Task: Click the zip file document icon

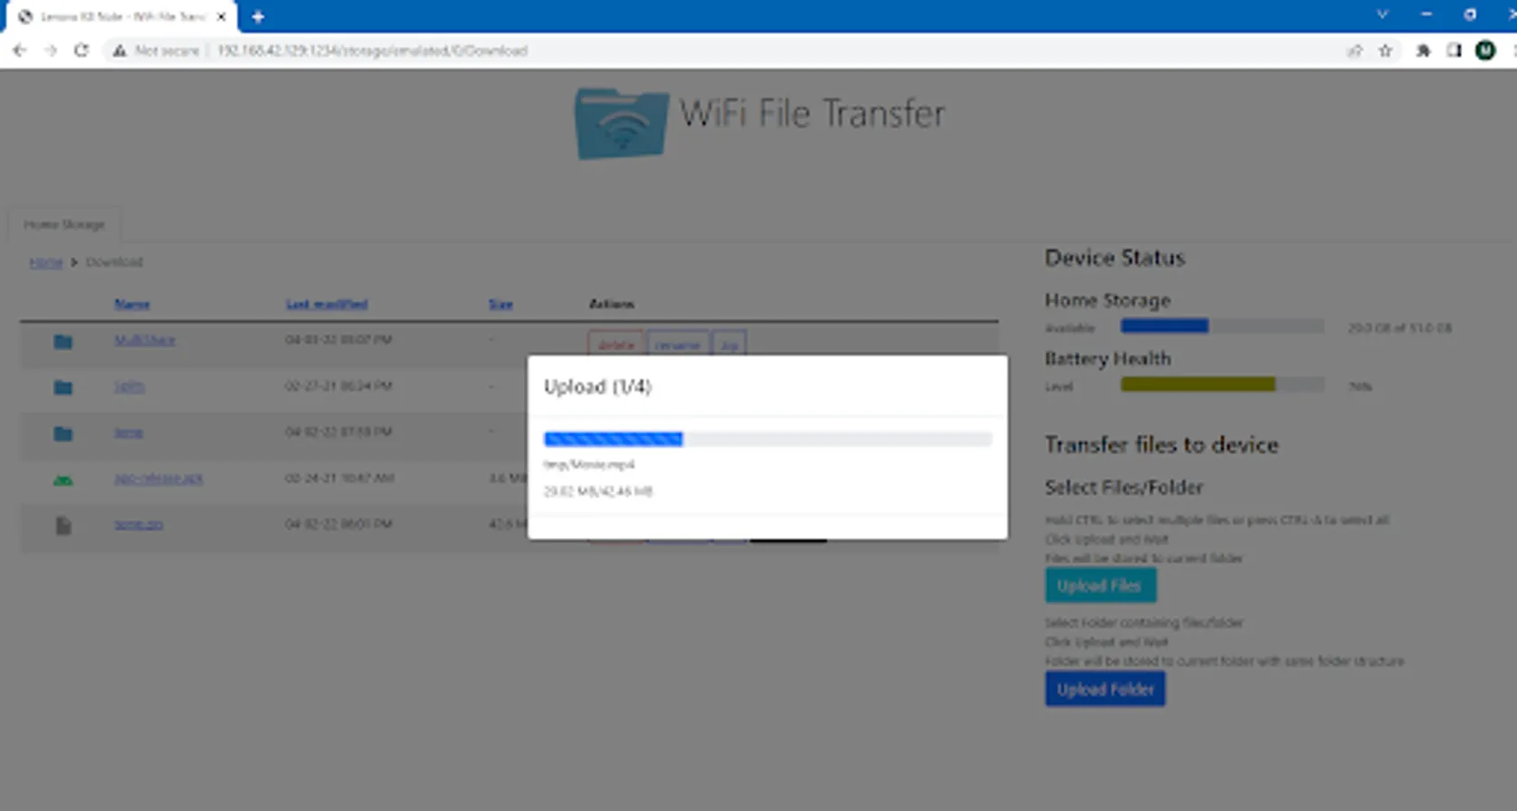Action: click(x=62, y=525)
